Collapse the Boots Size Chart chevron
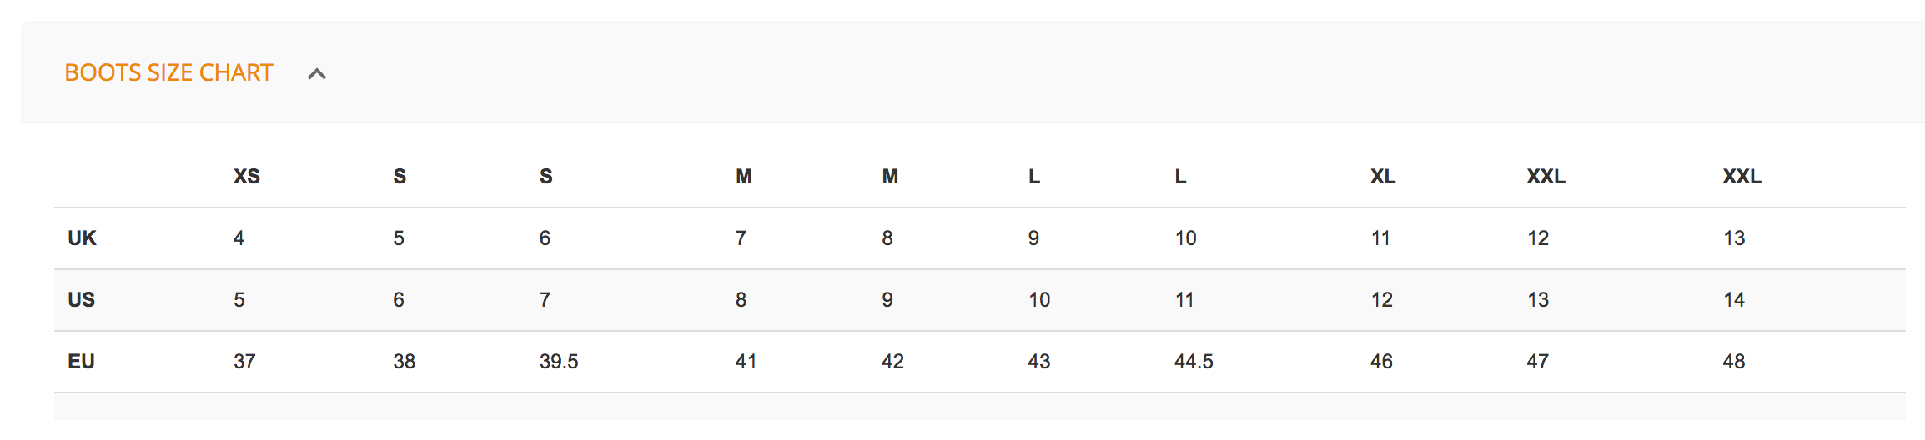 tap(317, 74)
